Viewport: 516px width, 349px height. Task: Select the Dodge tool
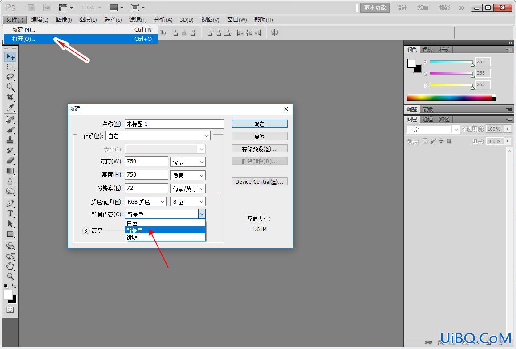[x=10, y=191]
